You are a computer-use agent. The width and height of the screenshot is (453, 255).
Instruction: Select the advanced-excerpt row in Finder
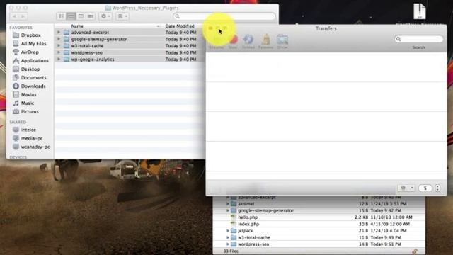(130, 32)
